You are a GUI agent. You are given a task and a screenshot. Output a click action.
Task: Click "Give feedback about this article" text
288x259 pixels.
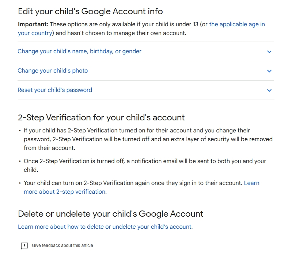62,246
